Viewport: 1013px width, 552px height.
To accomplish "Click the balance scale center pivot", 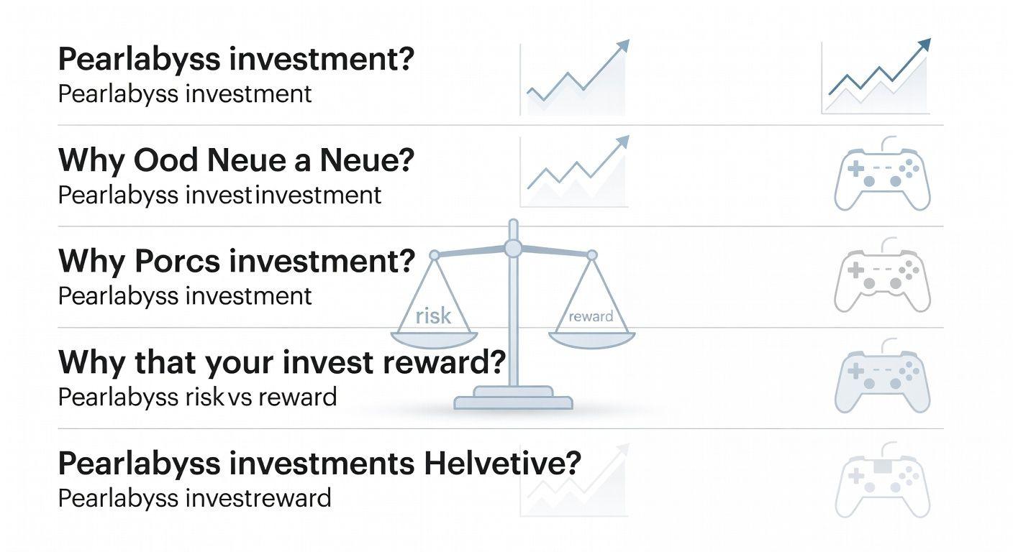I will click(513, 249).
